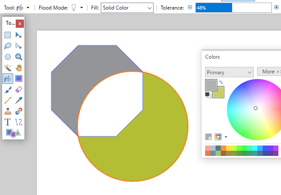Close the Tools window

pos(20,23)
